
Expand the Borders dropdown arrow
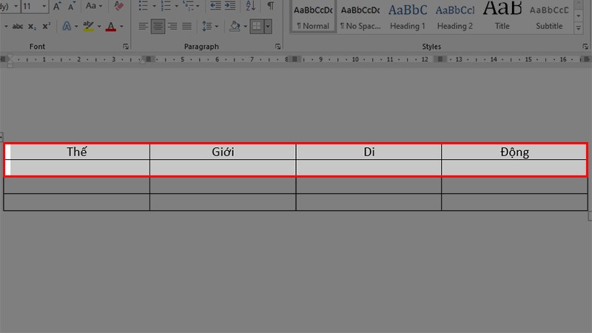(x=268, y=27)
